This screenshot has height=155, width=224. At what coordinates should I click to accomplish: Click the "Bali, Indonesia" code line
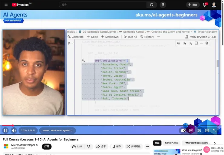click(114, 98)
